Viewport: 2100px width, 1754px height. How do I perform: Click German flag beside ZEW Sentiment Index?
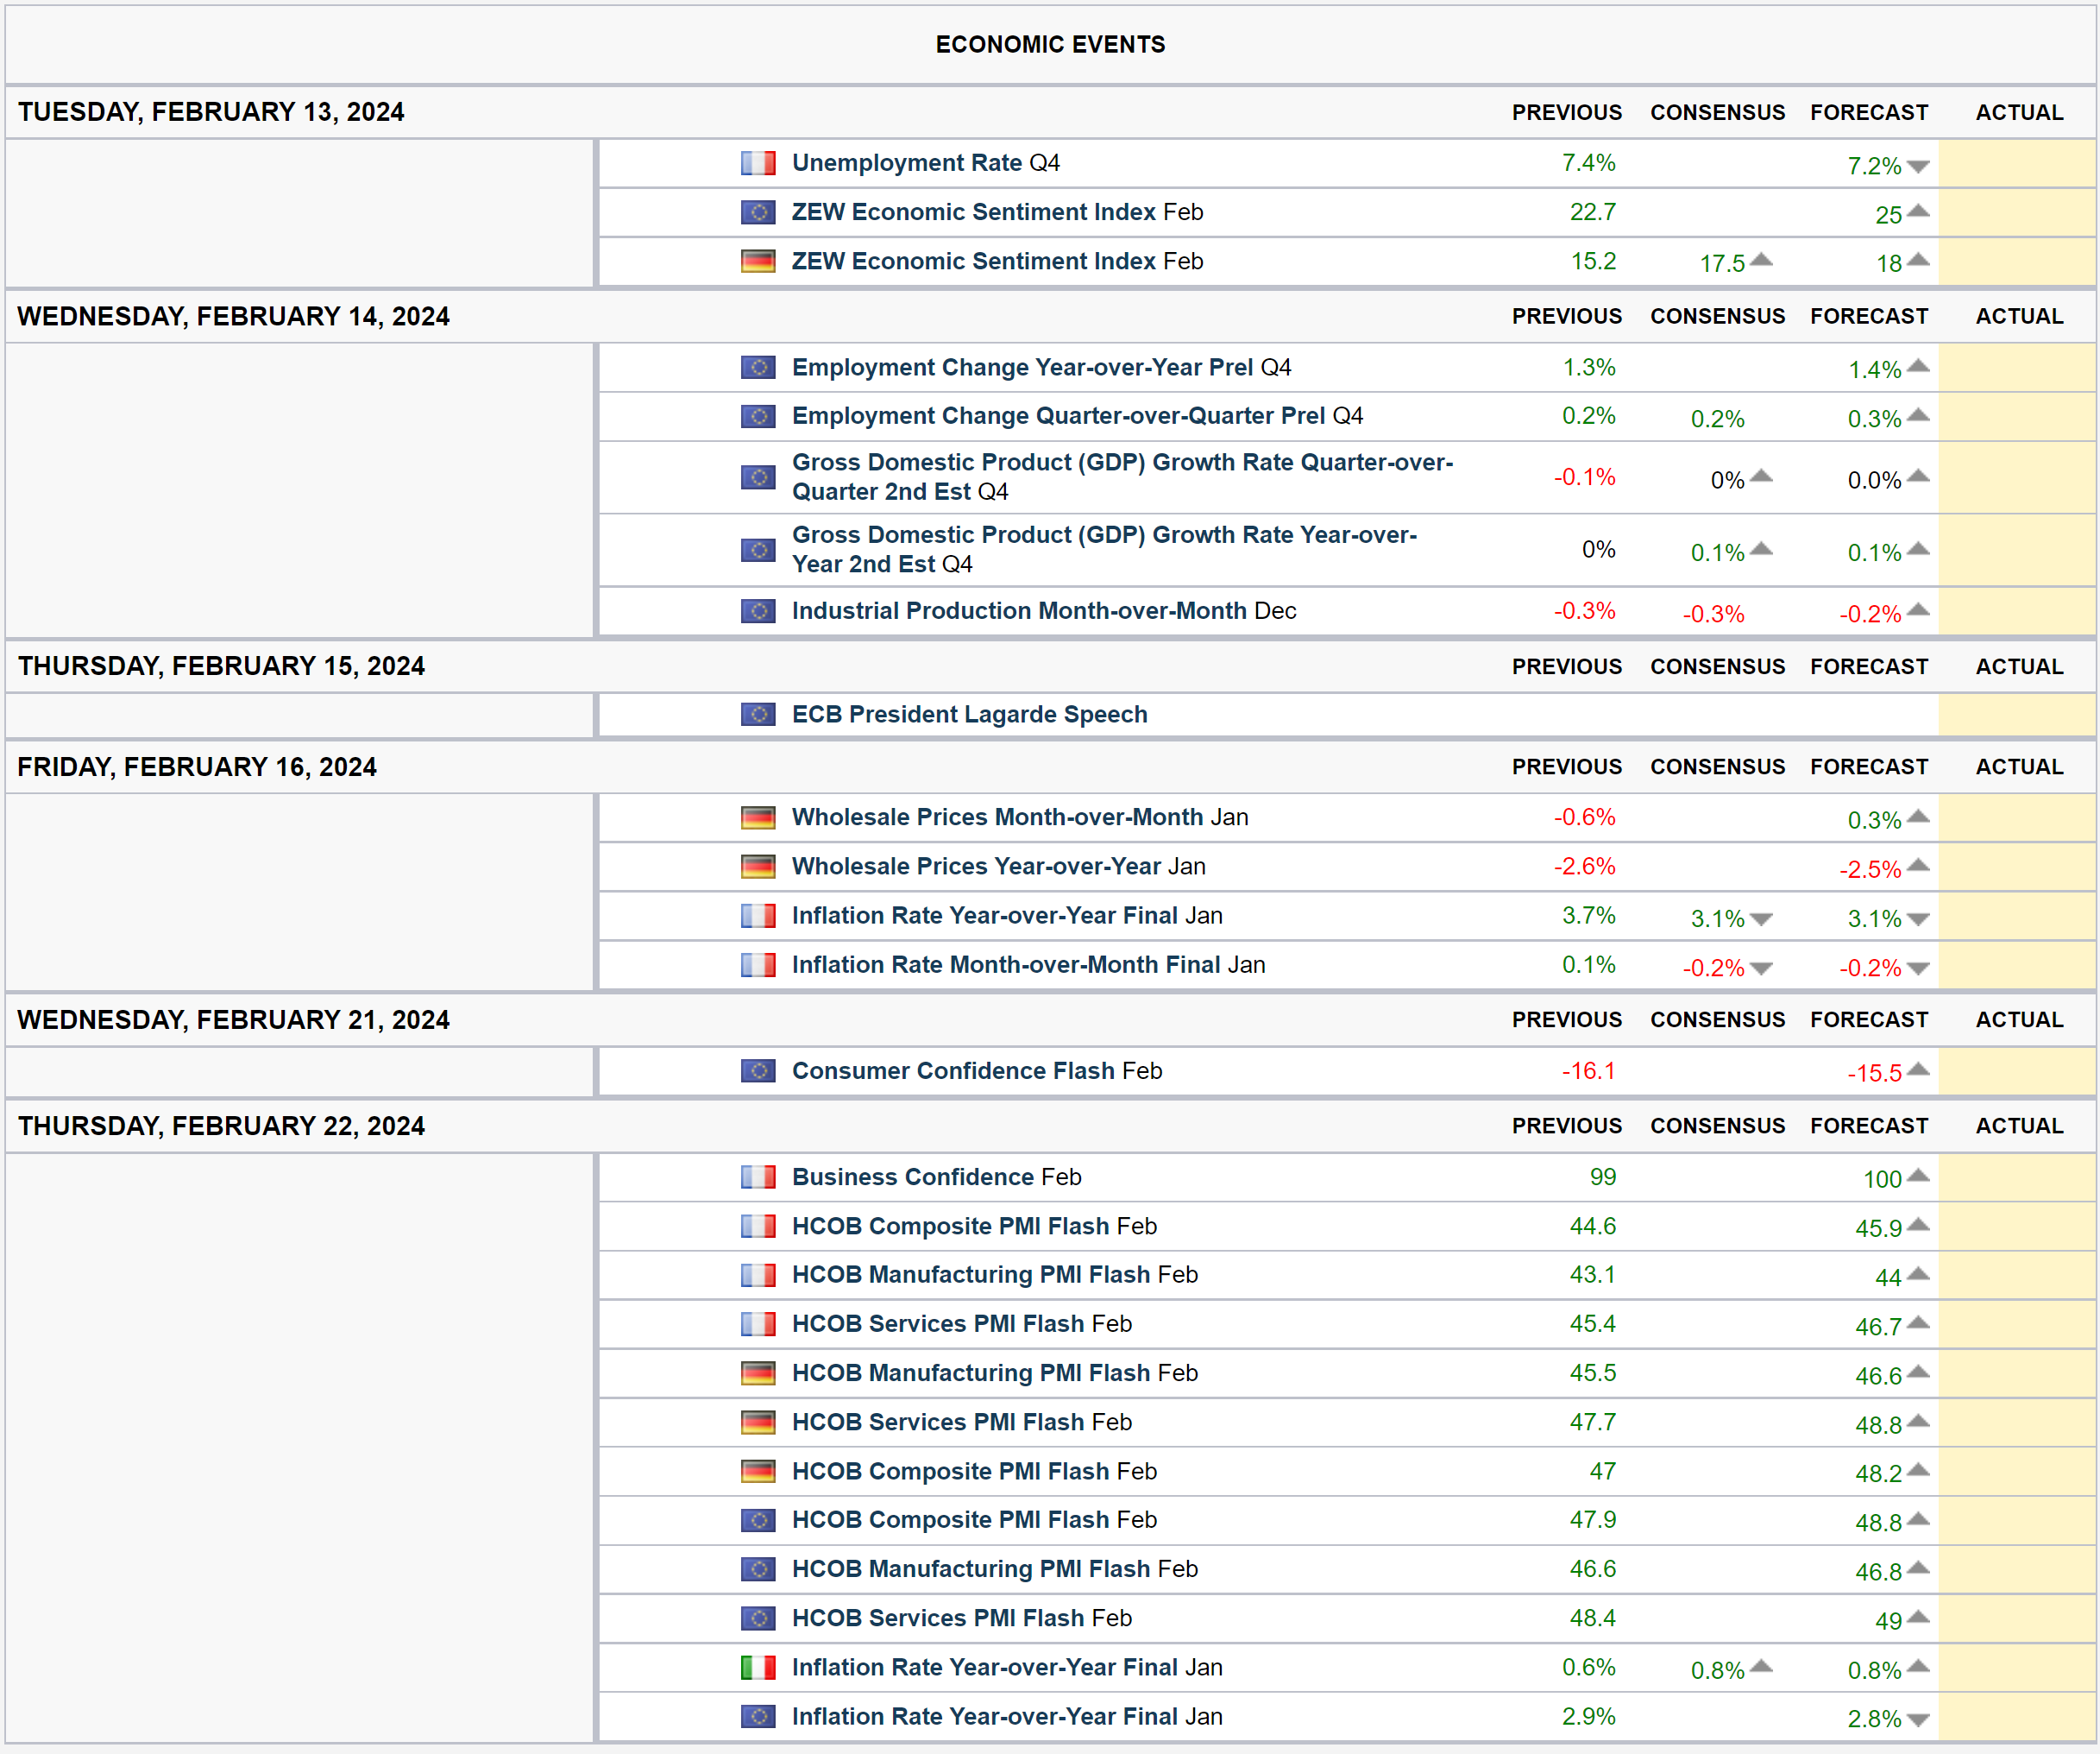(757, 262)
